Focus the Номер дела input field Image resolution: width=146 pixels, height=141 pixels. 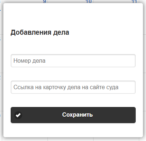(x=73, y=61)
